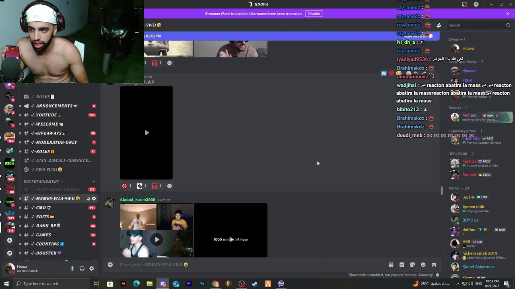Open apps controller icon in message bar
This screenshot has width=515, height=289.
click(x=434, y=265)
